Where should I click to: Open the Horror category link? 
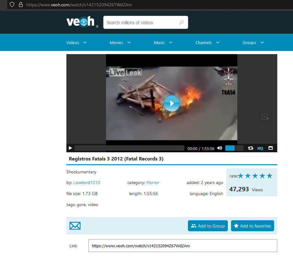pyautogui.click(x=153, y=182)
